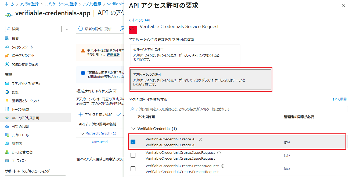
Task: Click the 概要 overview icon in sidebar
Action: pyautogui.click(x=7, y=39)
